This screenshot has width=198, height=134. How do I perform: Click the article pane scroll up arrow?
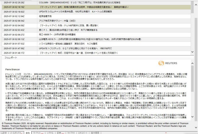pyautogui.click(x=192, y=63)
